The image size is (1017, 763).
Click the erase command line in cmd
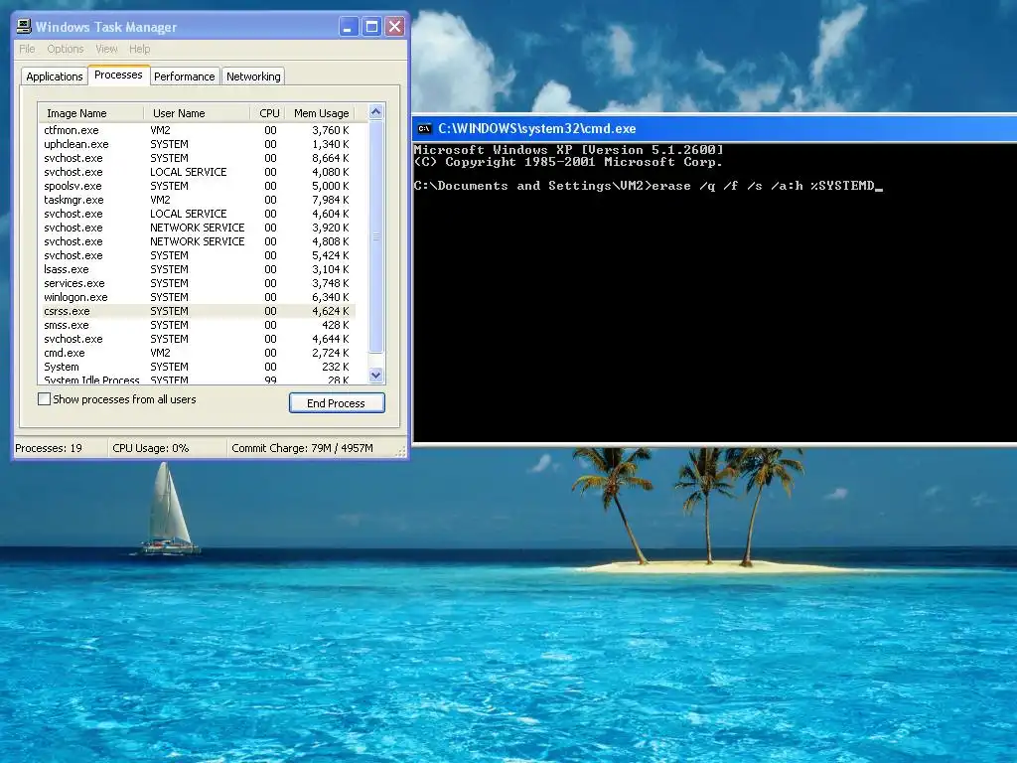pyautogui.click(x=648, y=186)
